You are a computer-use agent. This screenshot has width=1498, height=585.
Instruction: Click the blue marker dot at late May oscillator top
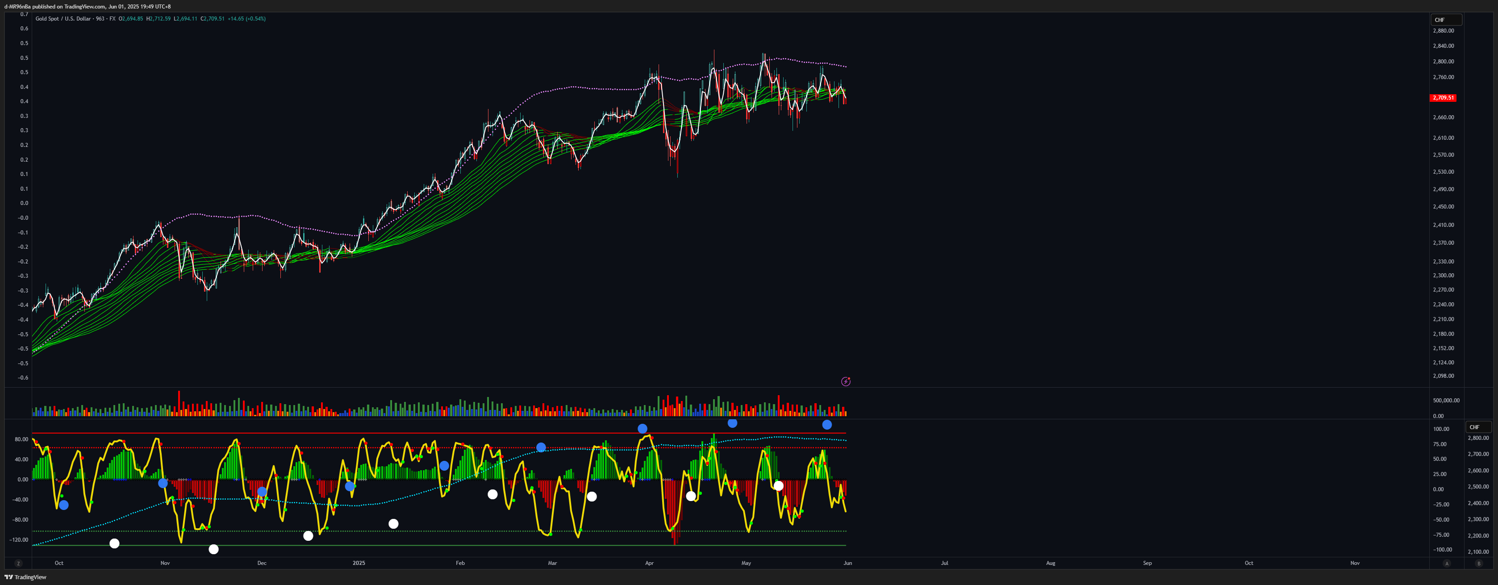[827, 425]
